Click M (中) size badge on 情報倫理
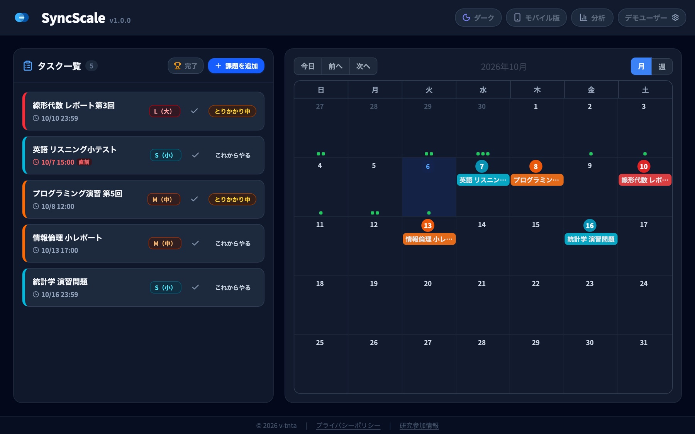The width and height of the screenshot is (695, 434). tap(165, 243)
